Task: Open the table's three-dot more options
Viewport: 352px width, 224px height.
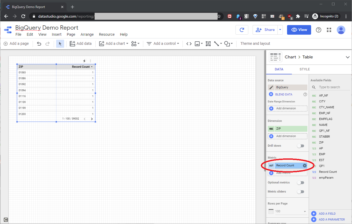Action: coord(90,61)
